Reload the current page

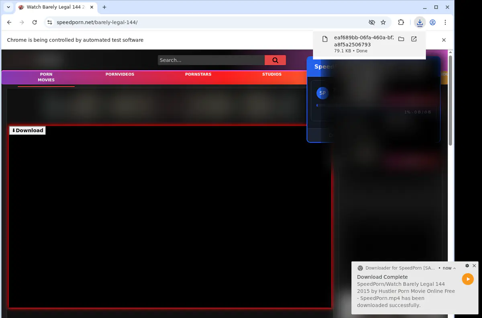35,23
